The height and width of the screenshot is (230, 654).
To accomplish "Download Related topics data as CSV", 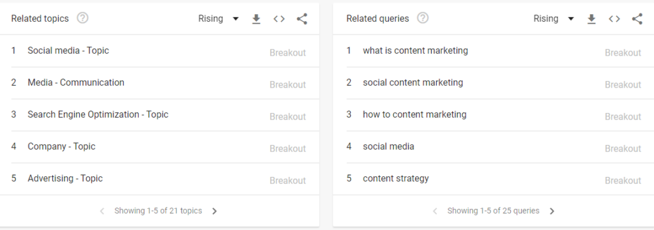I will 257,19.
